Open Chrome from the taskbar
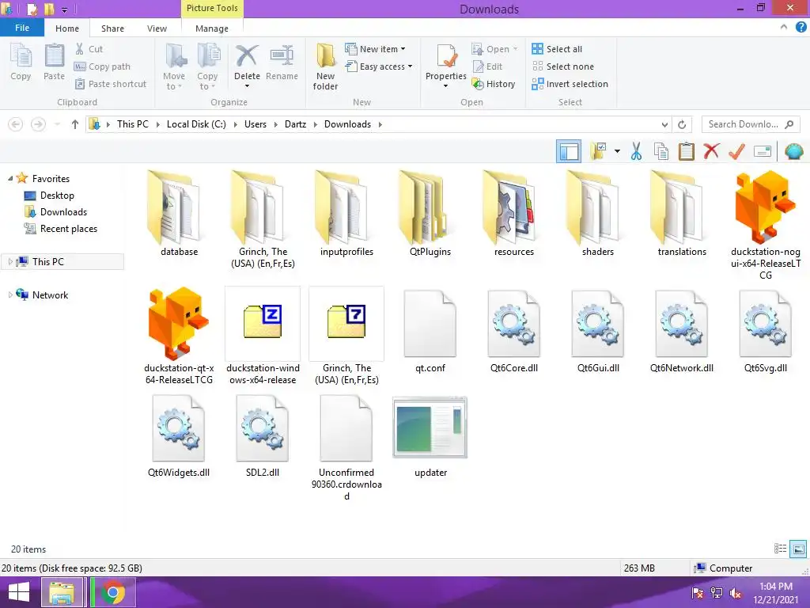 tap(113, 592)
